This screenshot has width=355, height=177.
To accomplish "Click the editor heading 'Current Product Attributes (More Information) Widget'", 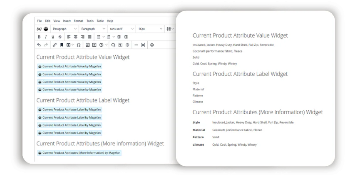I will (100, 143).
